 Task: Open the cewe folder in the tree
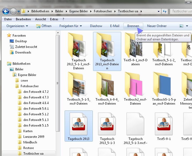pyautogui.click(x=21, y=80)
